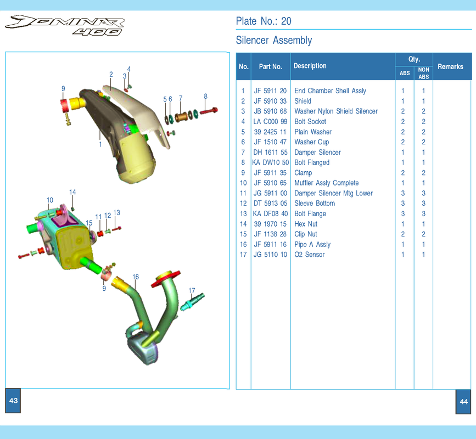Click the 'Part No.' column header
This screenshot has height=439, width=476.
tap(271, 66)
